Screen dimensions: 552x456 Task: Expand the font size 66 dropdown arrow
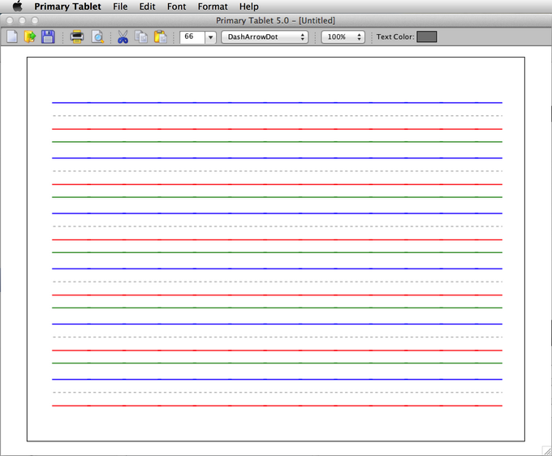click(210, 37)
